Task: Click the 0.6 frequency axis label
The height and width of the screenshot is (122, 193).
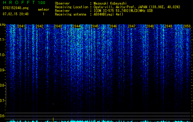Action: (x=2, y=116)
